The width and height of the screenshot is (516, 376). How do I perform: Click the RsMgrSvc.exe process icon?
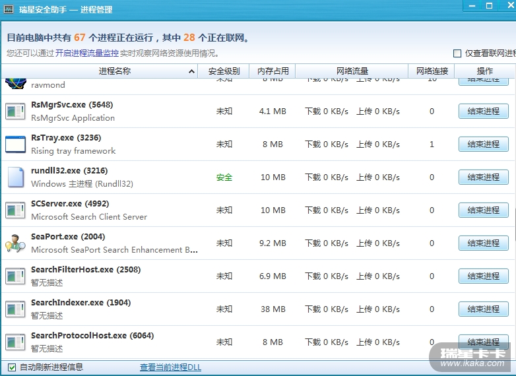pos(15,111)
